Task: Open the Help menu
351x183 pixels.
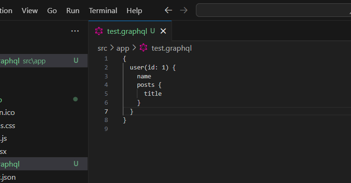Action: pyautogui.click(x=134, y=10)
